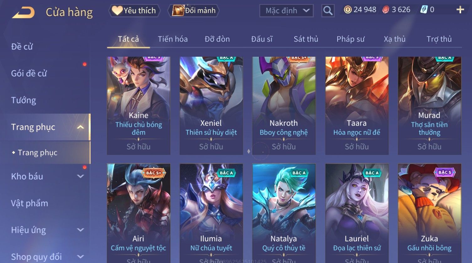The image size is (472, 263).
Task: Open search with magnifying glass icon
Action: click(x=328, y=11)
